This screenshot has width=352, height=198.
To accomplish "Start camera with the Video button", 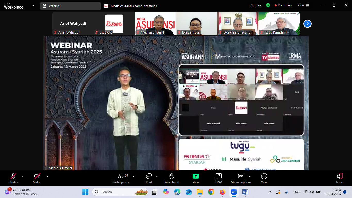I will coord(37,178).
